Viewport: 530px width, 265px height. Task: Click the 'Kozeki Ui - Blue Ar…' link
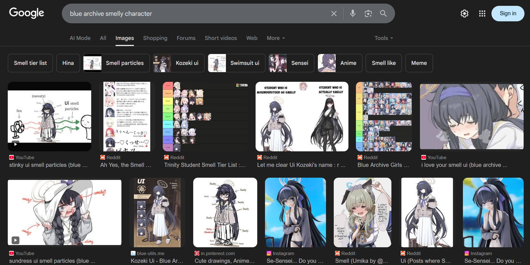[157, 261]
